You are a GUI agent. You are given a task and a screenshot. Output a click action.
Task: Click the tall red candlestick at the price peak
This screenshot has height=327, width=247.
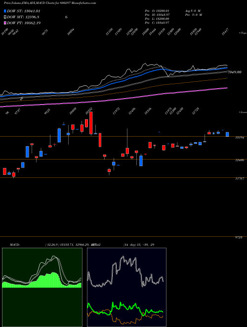click(x=91, y=123)
